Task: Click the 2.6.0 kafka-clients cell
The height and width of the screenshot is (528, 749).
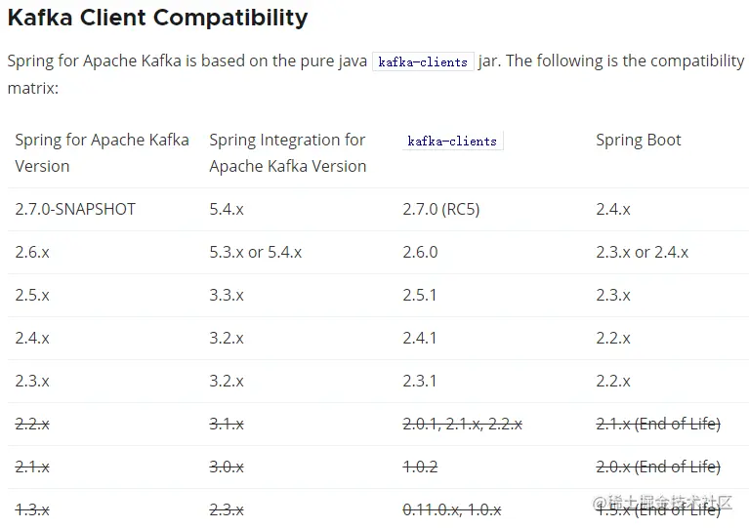Action: (x=420, y=252)
